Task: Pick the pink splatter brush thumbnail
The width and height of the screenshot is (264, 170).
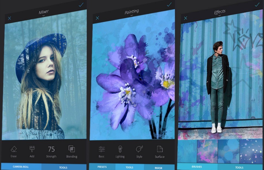Action: tap(207, 151)
